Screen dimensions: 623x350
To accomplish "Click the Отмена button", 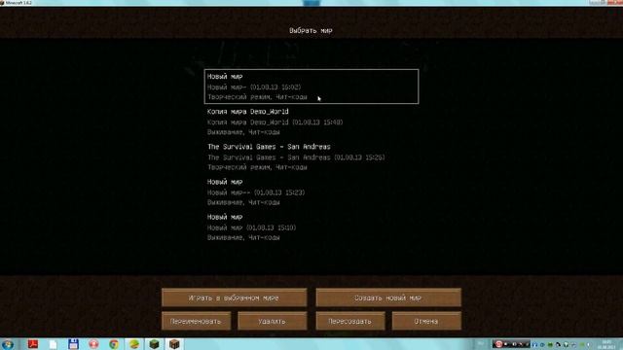I will pos(426,321).
